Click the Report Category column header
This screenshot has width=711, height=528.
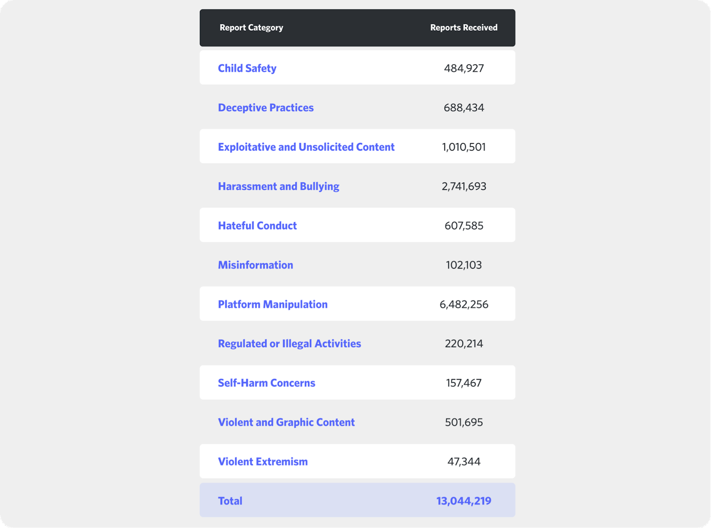coord(251,28)
